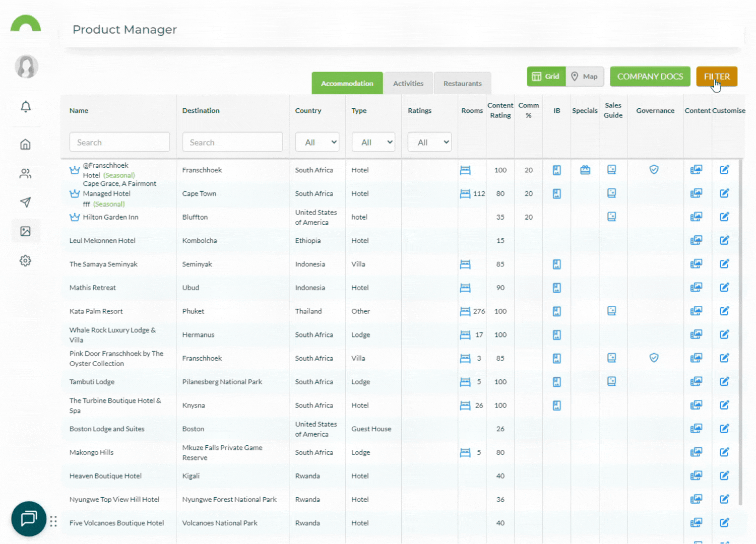Click the Home icon in sidebar
The height and width of the screenshot is (544, 756).
tap(25, 144)
